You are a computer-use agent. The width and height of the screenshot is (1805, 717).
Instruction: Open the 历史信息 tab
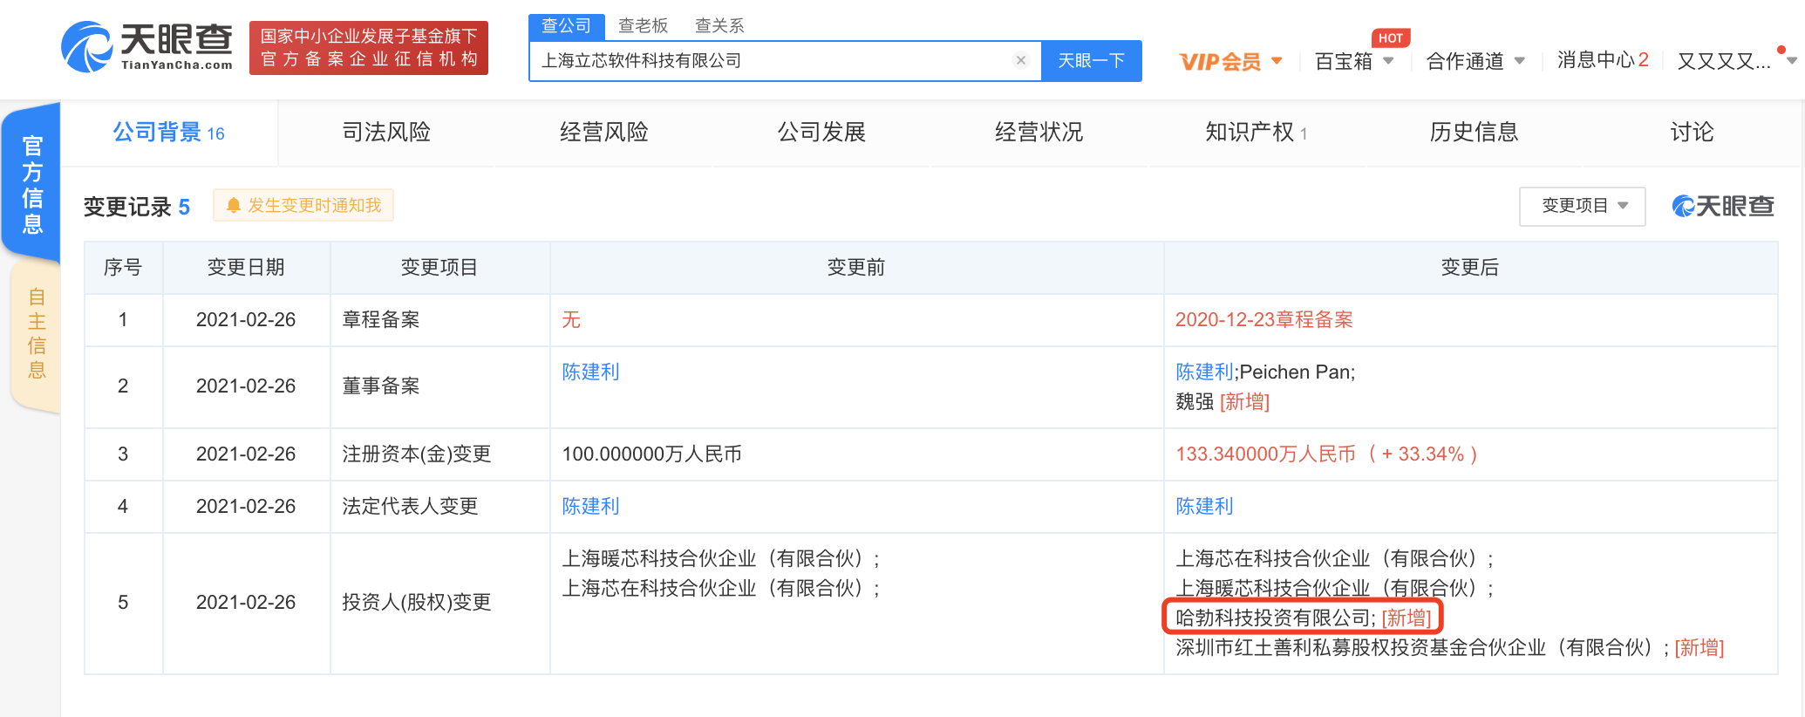[x=1474, y=133]
